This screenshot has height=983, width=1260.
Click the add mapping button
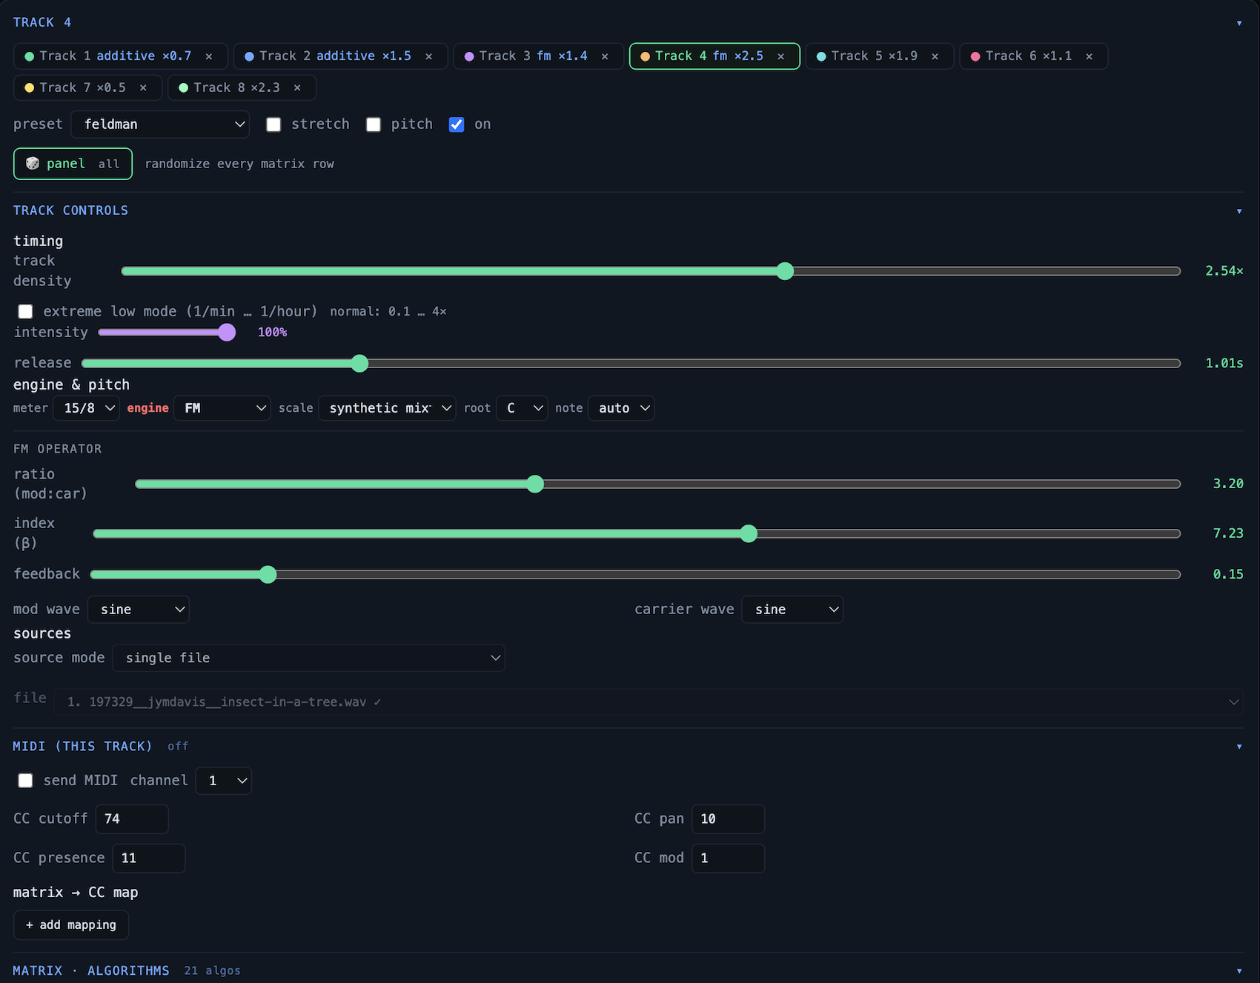pos(71,925)
